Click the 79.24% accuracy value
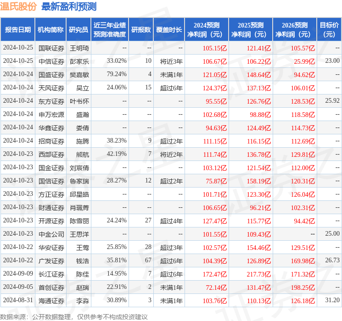342x321 pixels. pyautogui.click(x=117, y=74)
